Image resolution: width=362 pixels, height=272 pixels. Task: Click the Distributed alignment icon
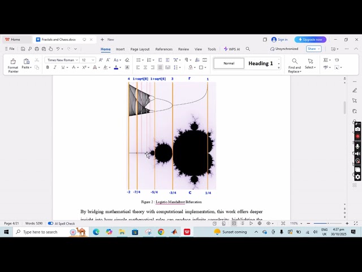point(167,67)
